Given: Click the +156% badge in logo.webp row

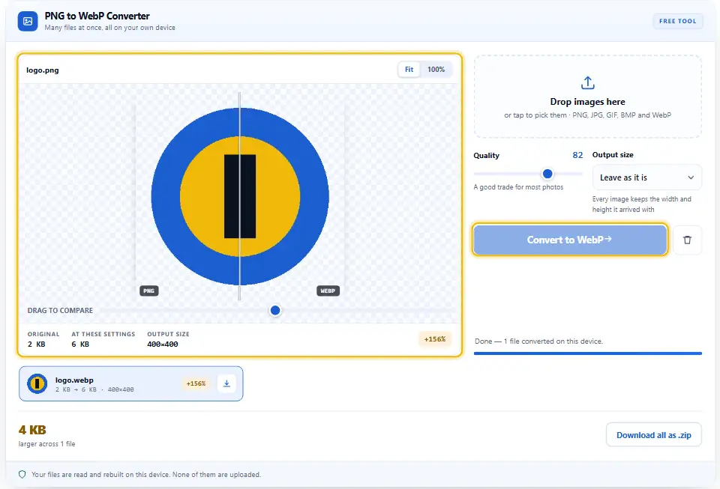Looking at the screenshot, I should (196, 383).
